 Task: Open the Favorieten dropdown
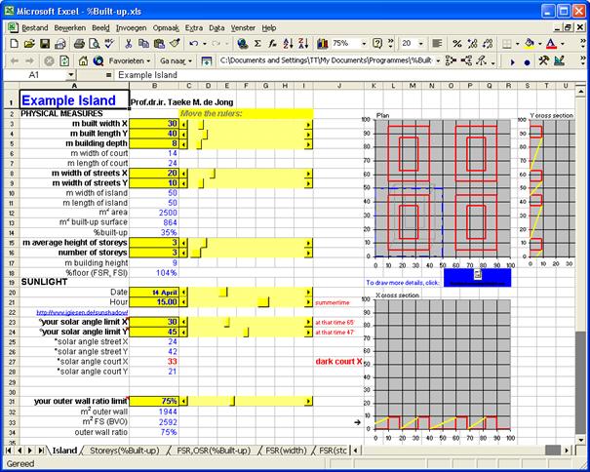click(x=130, y=60)
